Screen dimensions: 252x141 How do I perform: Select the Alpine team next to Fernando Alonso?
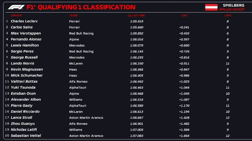(74, 39)
